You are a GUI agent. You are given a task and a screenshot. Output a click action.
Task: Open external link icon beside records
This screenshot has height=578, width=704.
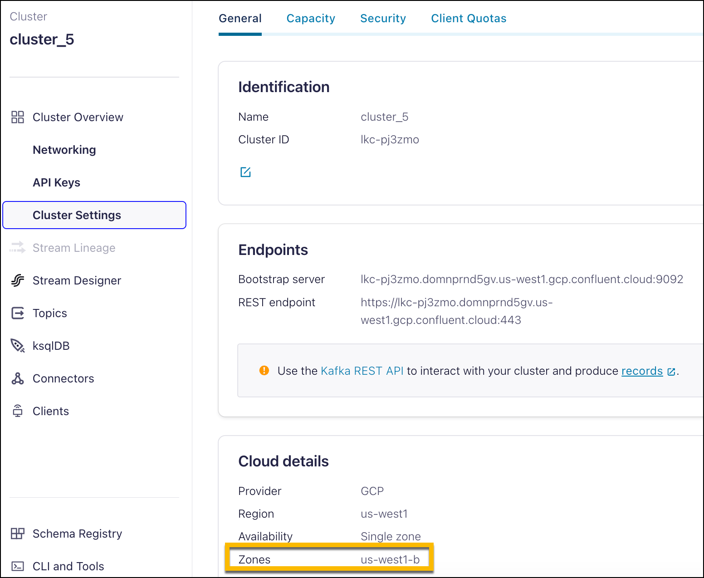671,372
